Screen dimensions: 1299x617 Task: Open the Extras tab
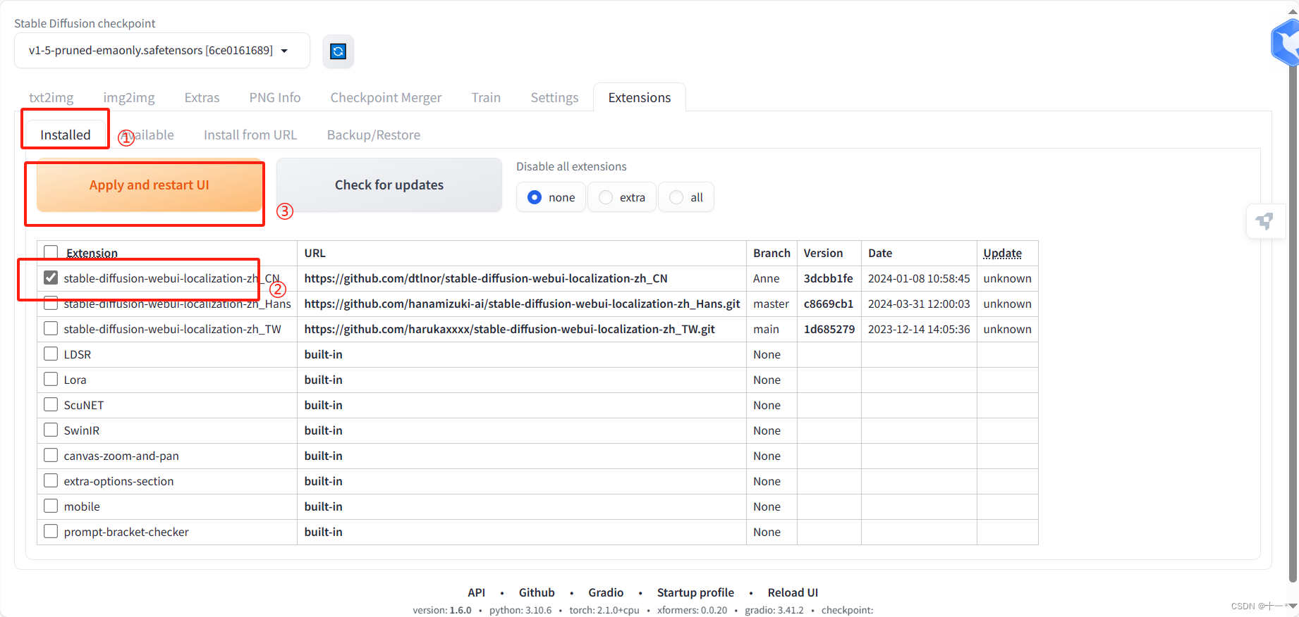202,98
